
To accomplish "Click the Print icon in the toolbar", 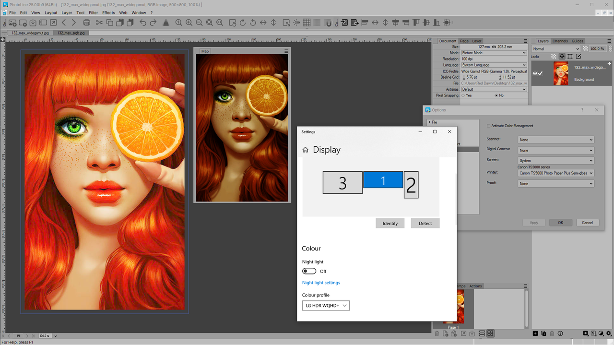I will pos(86,23).
